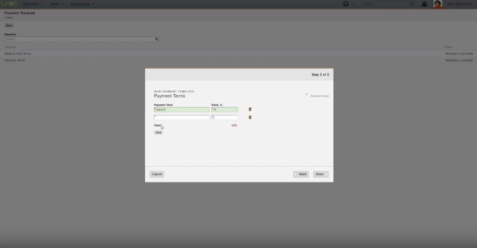Click the second row Ratio field
This screenshot has height=248, width=477.
tap(224, 118)
